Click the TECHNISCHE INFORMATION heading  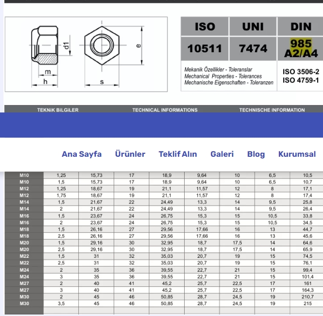[272, 110]
